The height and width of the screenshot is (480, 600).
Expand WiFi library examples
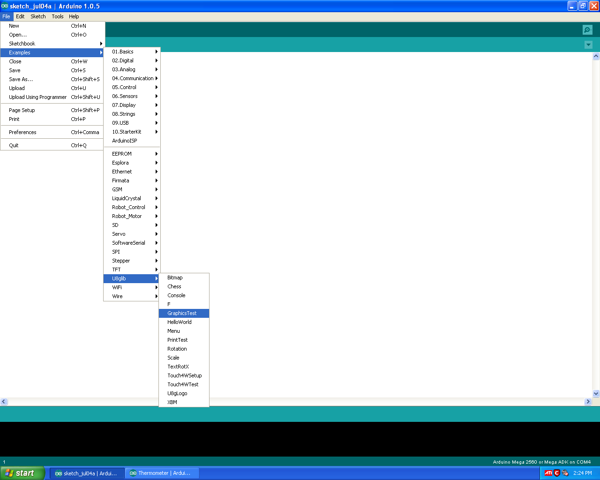point(132,287)
